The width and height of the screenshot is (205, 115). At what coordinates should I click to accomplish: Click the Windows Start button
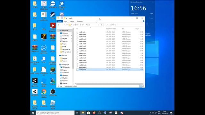coord(33,113)
